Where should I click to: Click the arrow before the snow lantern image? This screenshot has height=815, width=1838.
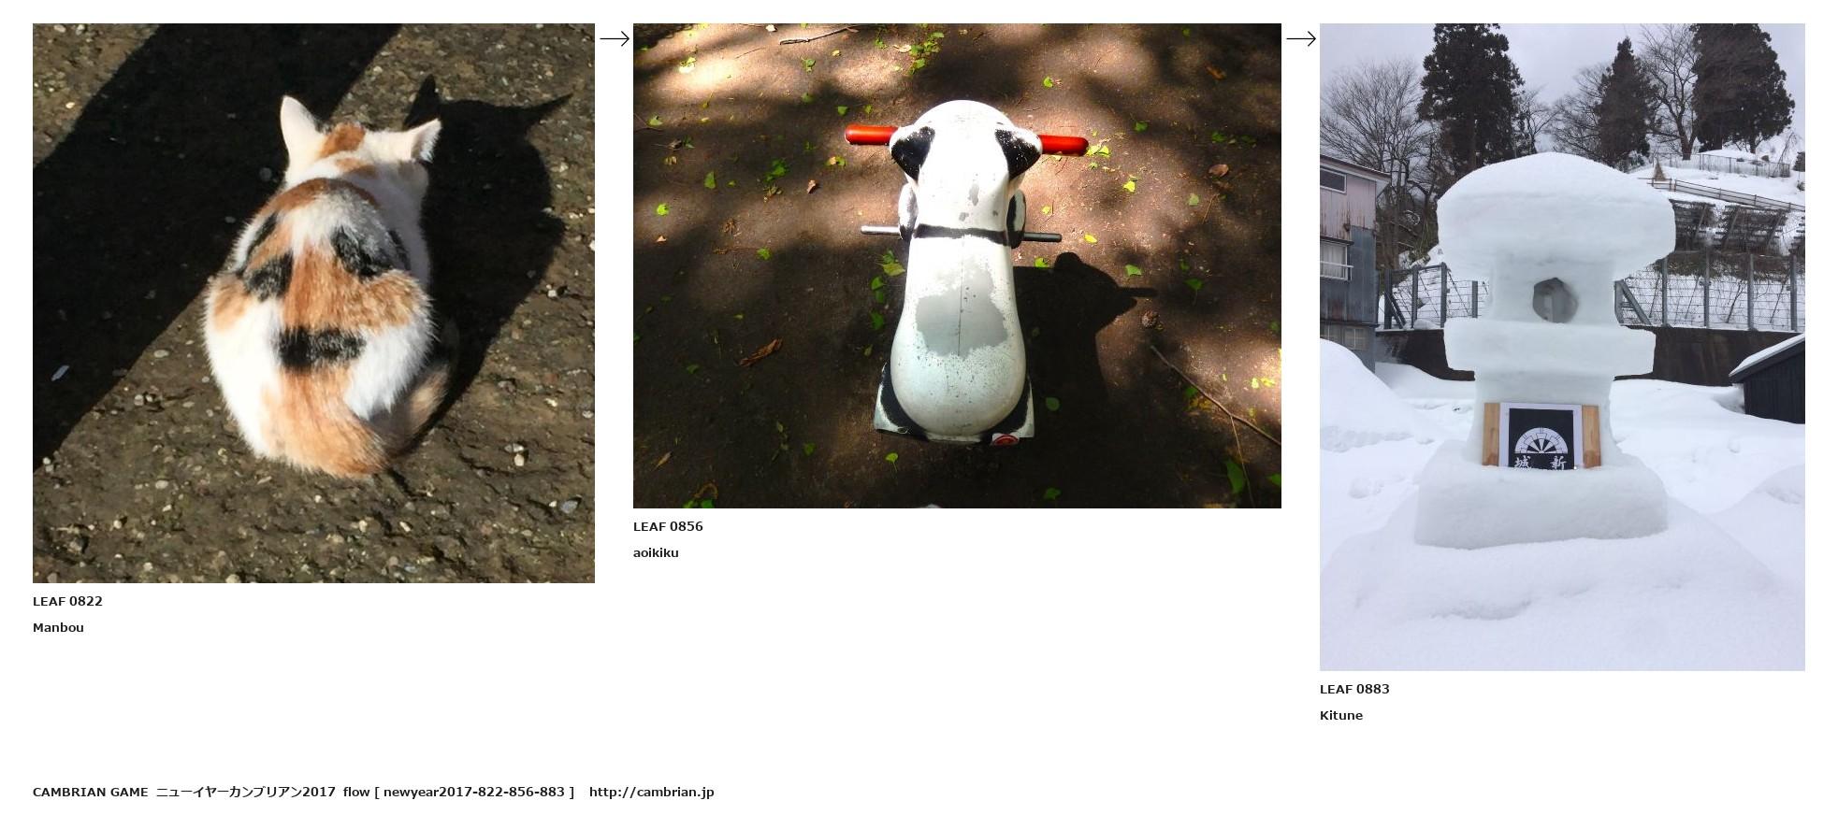pyautogui.click(x=1301, y=38)
